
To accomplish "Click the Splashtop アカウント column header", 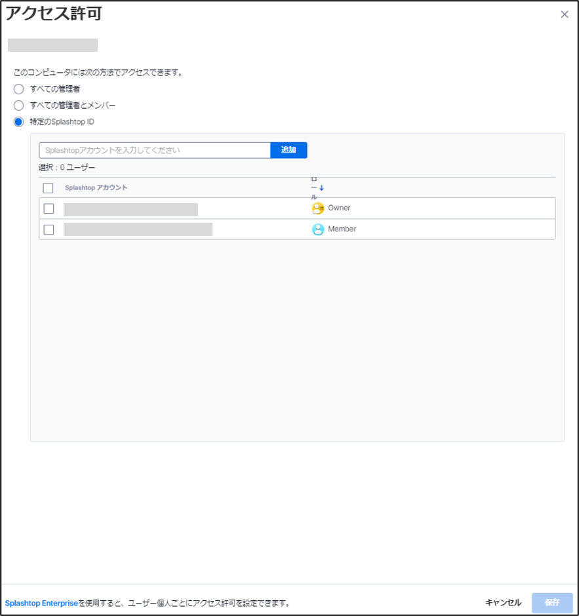I will 96,188.
